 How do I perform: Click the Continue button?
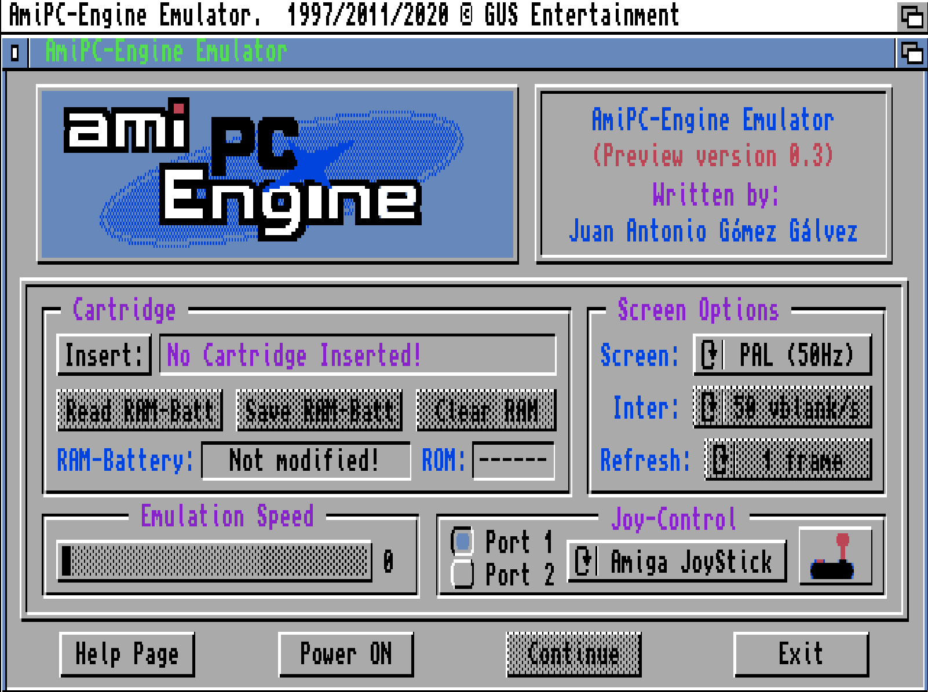(574, 654)
